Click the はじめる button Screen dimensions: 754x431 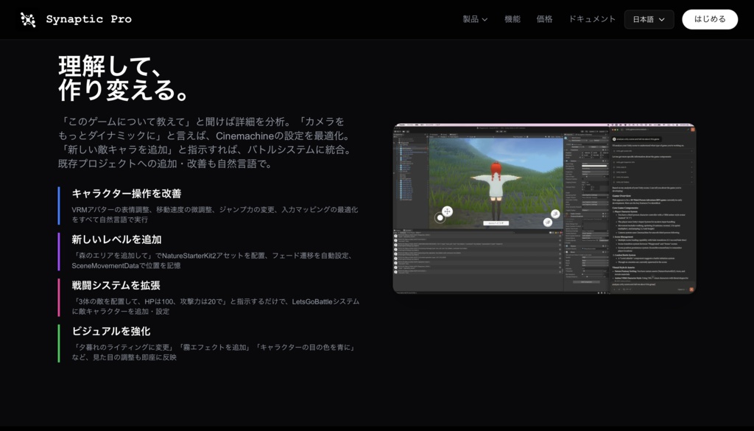(709, 19)
